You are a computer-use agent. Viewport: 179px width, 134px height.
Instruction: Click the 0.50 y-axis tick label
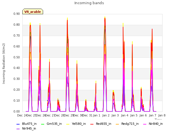coord(17,57)
